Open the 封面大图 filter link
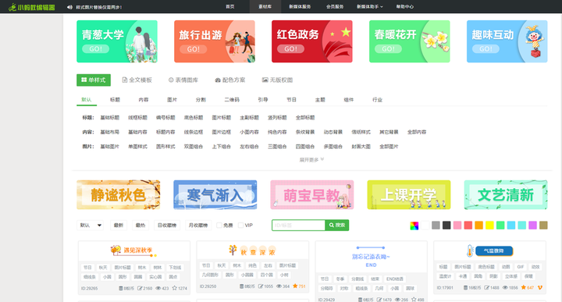The image size is (562, 302). click(x=361, y=147)
